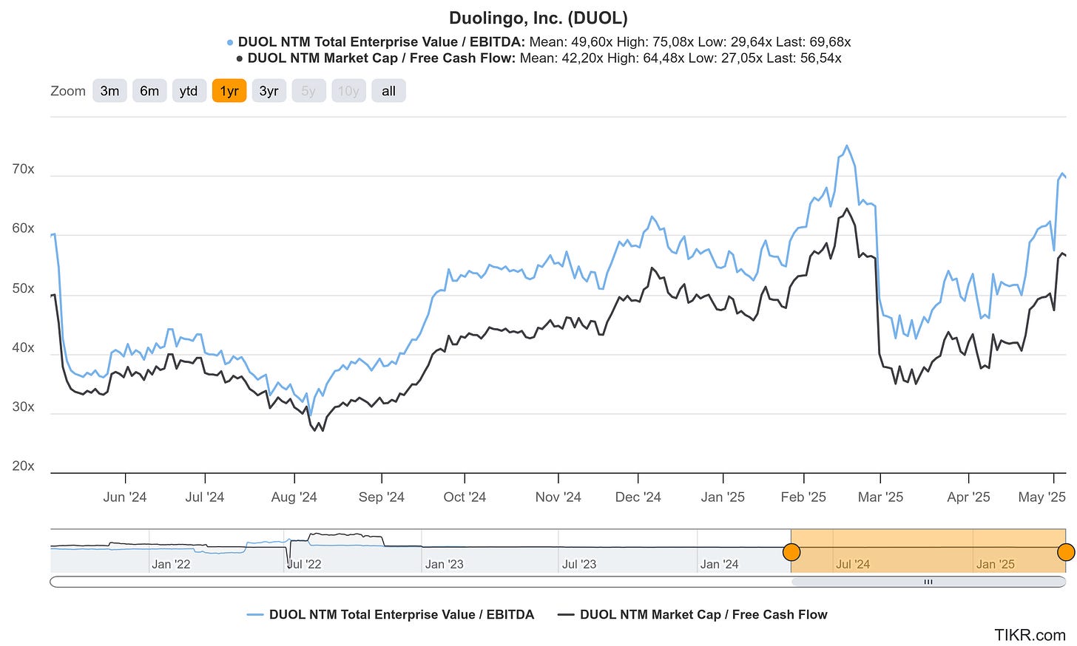This screenshot has width=1077, height=646.
Task: Select the 3m zoom range button
Action: tap(109, 91)
